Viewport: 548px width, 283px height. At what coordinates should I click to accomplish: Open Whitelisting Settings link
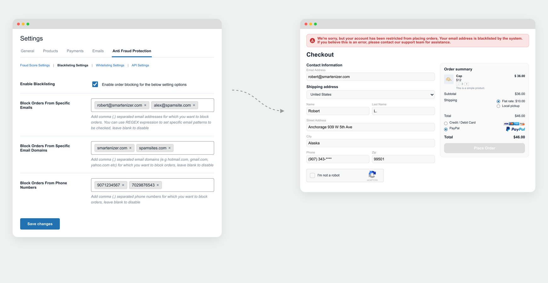pos(110,65)
